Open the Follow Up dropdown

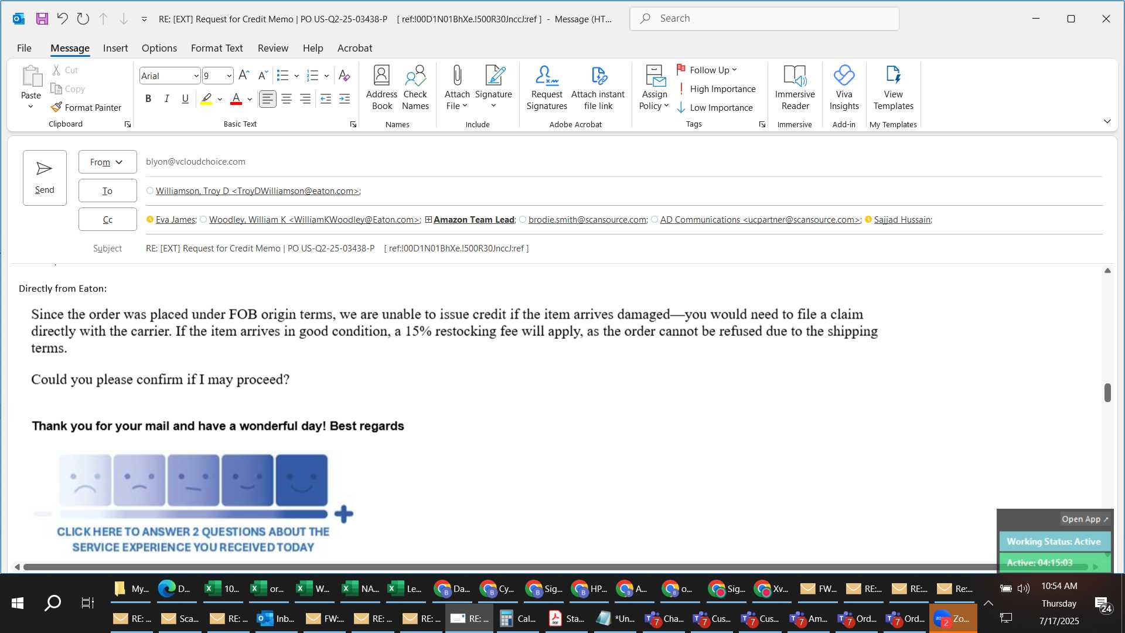707,70
